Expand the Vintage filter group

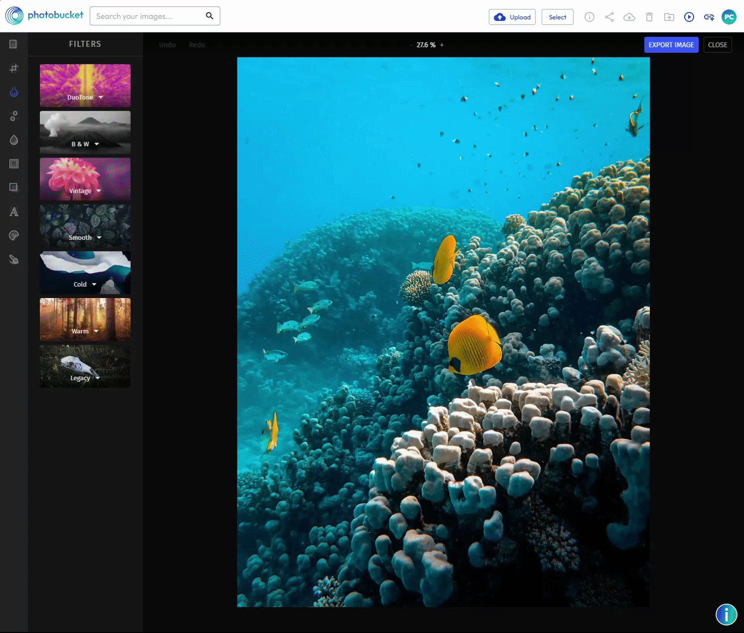85,179
